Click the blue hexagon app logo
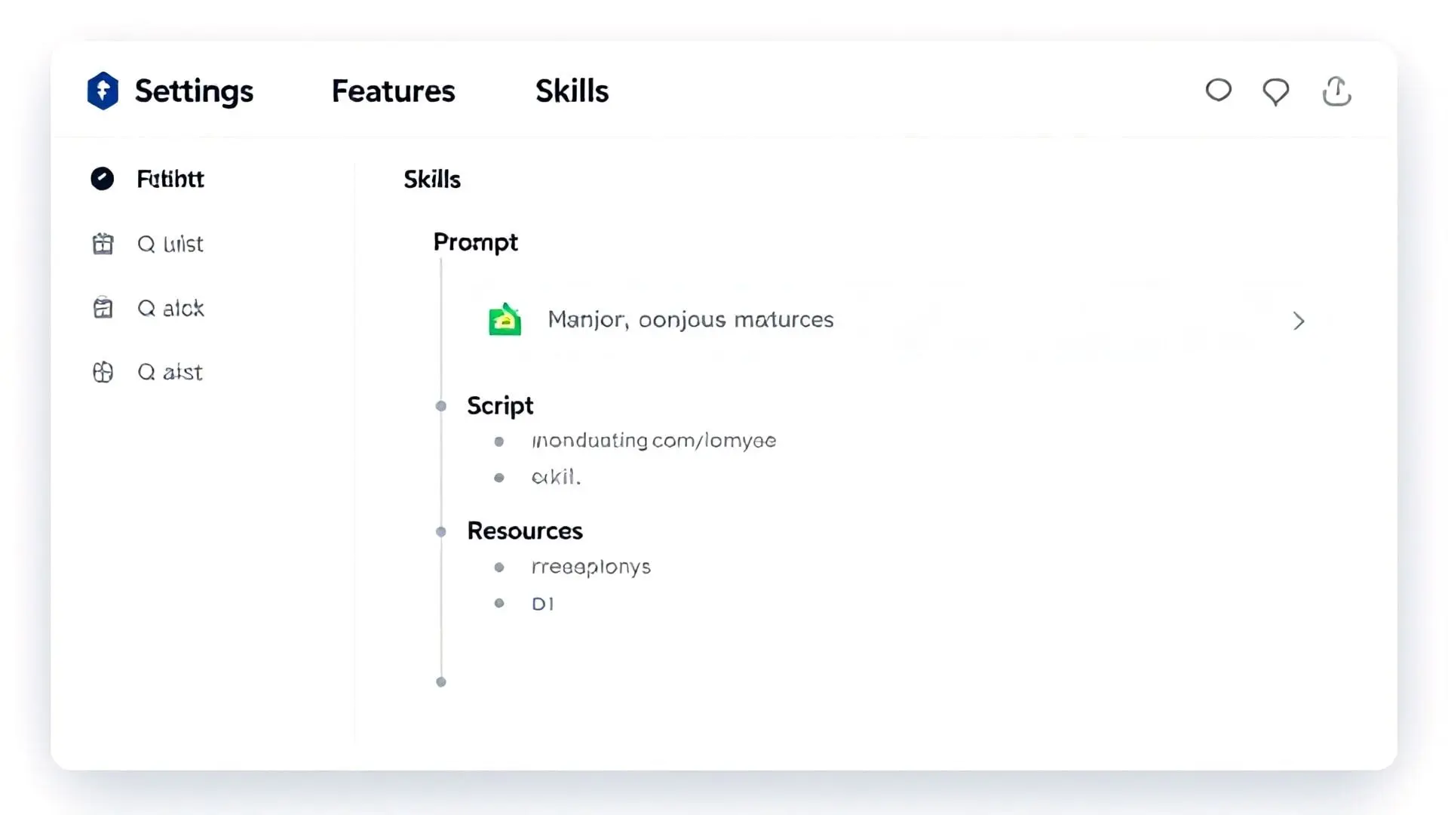The height and width of the screenshot is (815, 1448). [103, 91]
